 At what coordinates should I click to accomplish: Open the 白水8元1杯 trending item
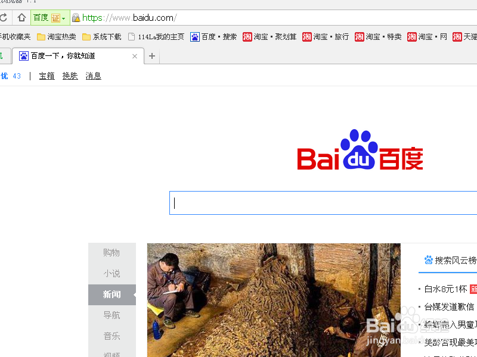[x=445, y=289]
